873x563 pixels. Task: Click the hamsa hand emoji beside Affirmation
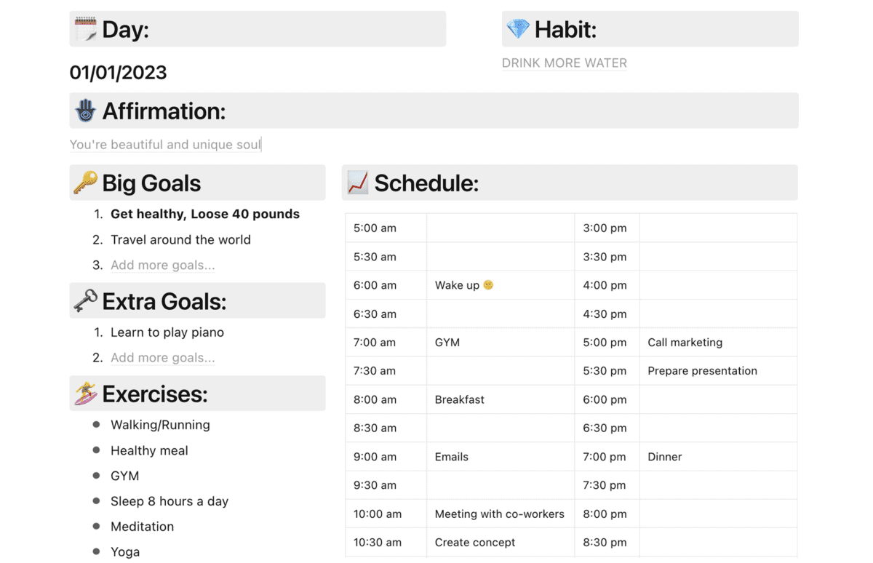tap(86, 111)
